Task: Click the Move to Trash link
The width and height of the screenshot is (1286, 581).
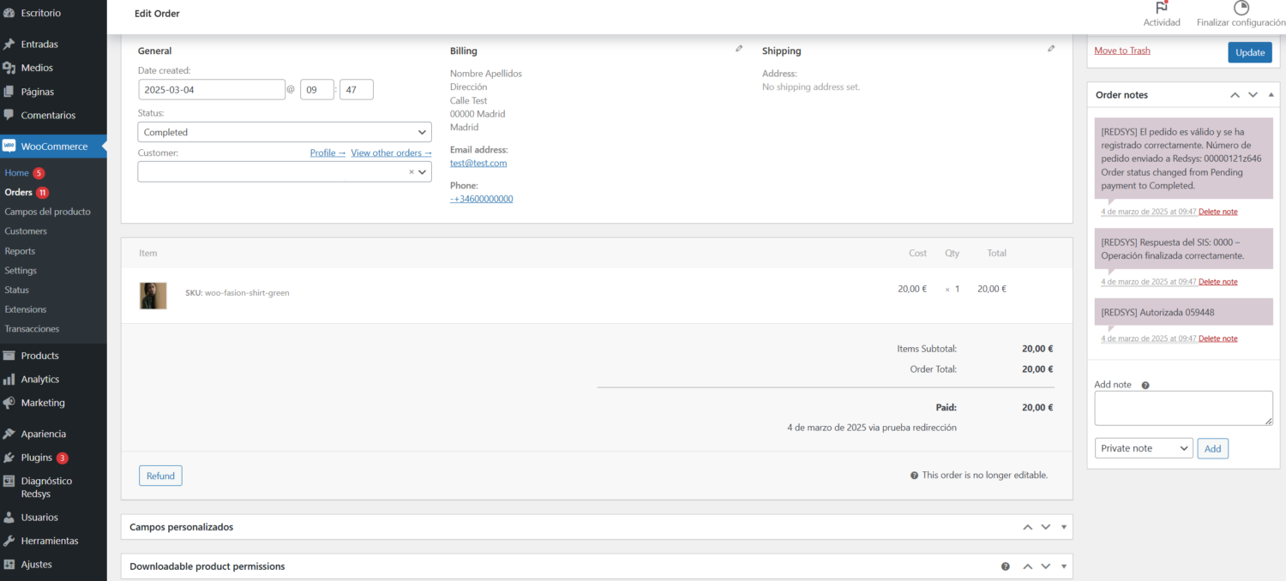Action: click(1122, 51)
